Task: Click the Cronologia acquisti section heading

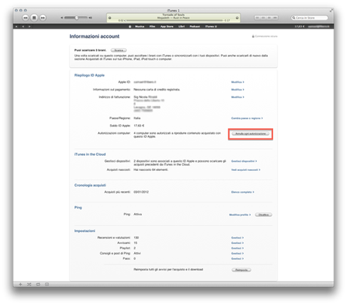Action: click(x=90, y=185)
